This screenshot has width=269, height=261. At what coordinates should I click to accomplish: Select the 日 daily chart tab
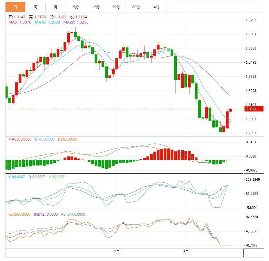[x=15, y=7]
